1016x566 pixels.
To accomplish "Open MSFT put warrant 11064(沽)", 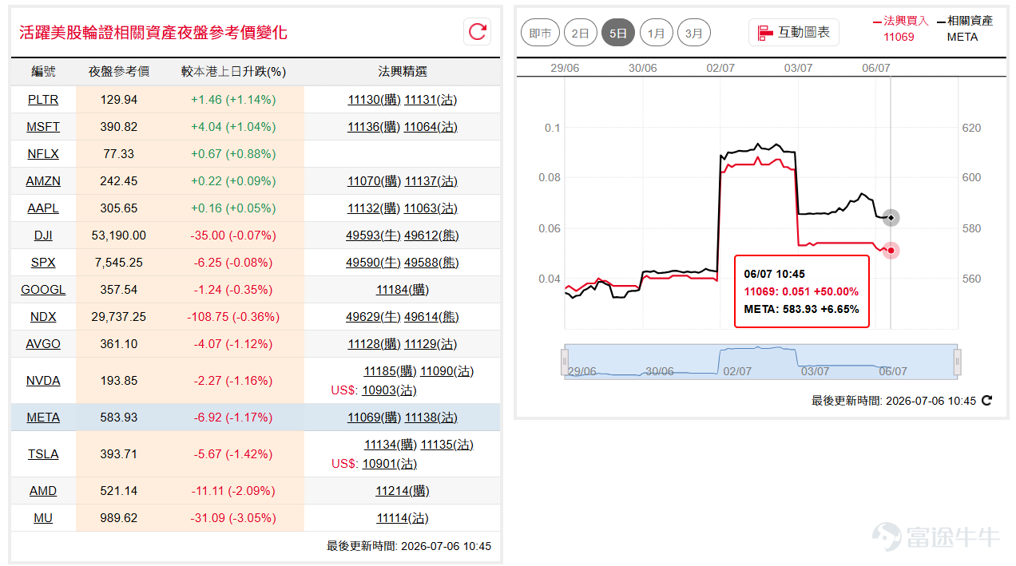I will click(x=431, y=127).
